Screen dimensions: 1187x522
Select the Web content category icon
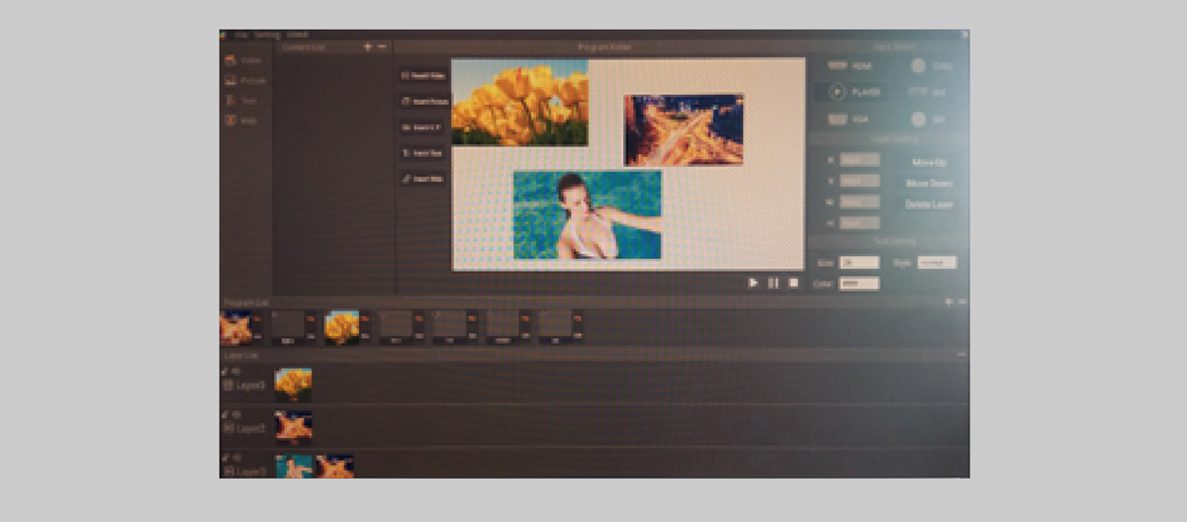pyautogui.click(x=229, y=121)
